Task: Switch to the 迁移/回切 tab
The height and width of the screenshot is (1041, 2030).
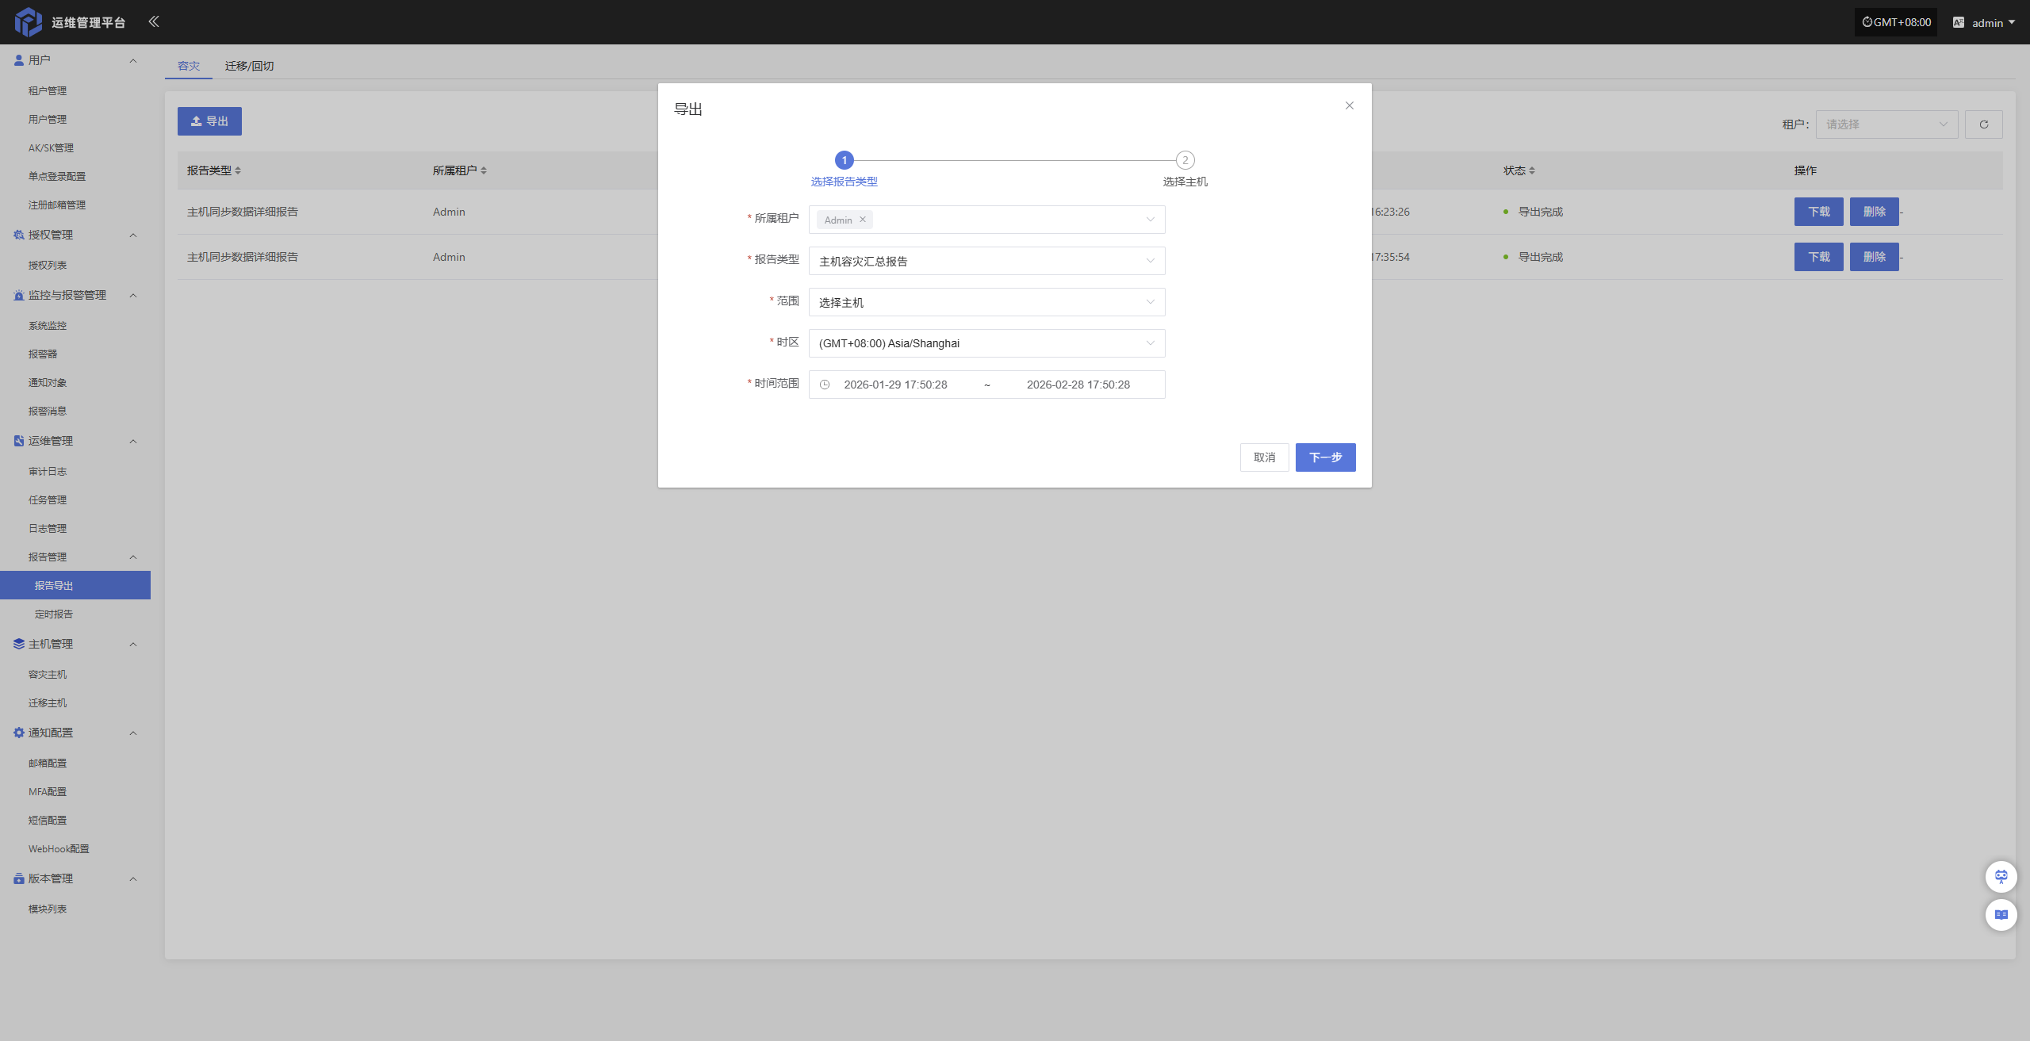Action: click(x=249, y=66)
